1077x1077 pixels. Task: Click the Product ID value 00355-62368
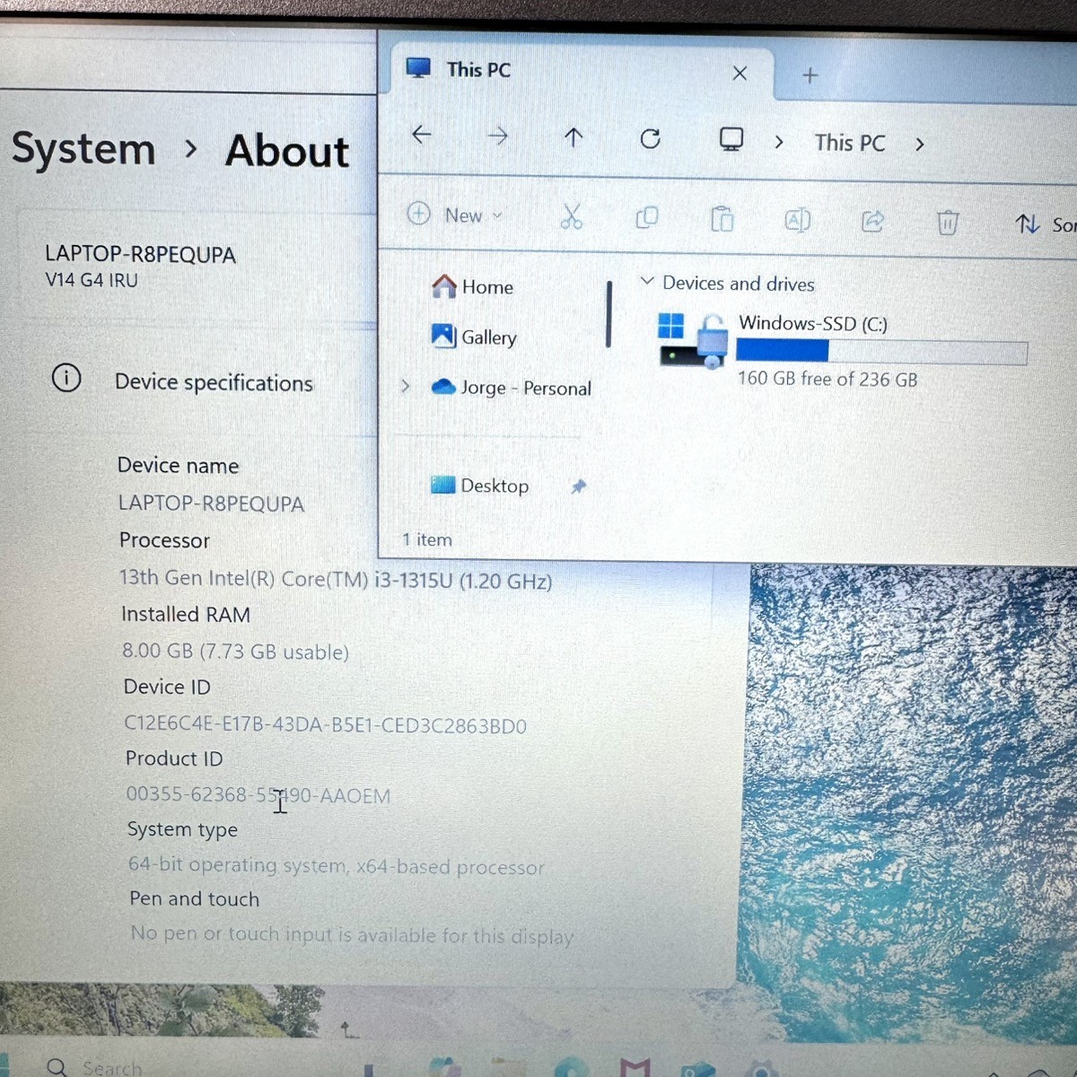pyautogui.click(x=258, y=795)
